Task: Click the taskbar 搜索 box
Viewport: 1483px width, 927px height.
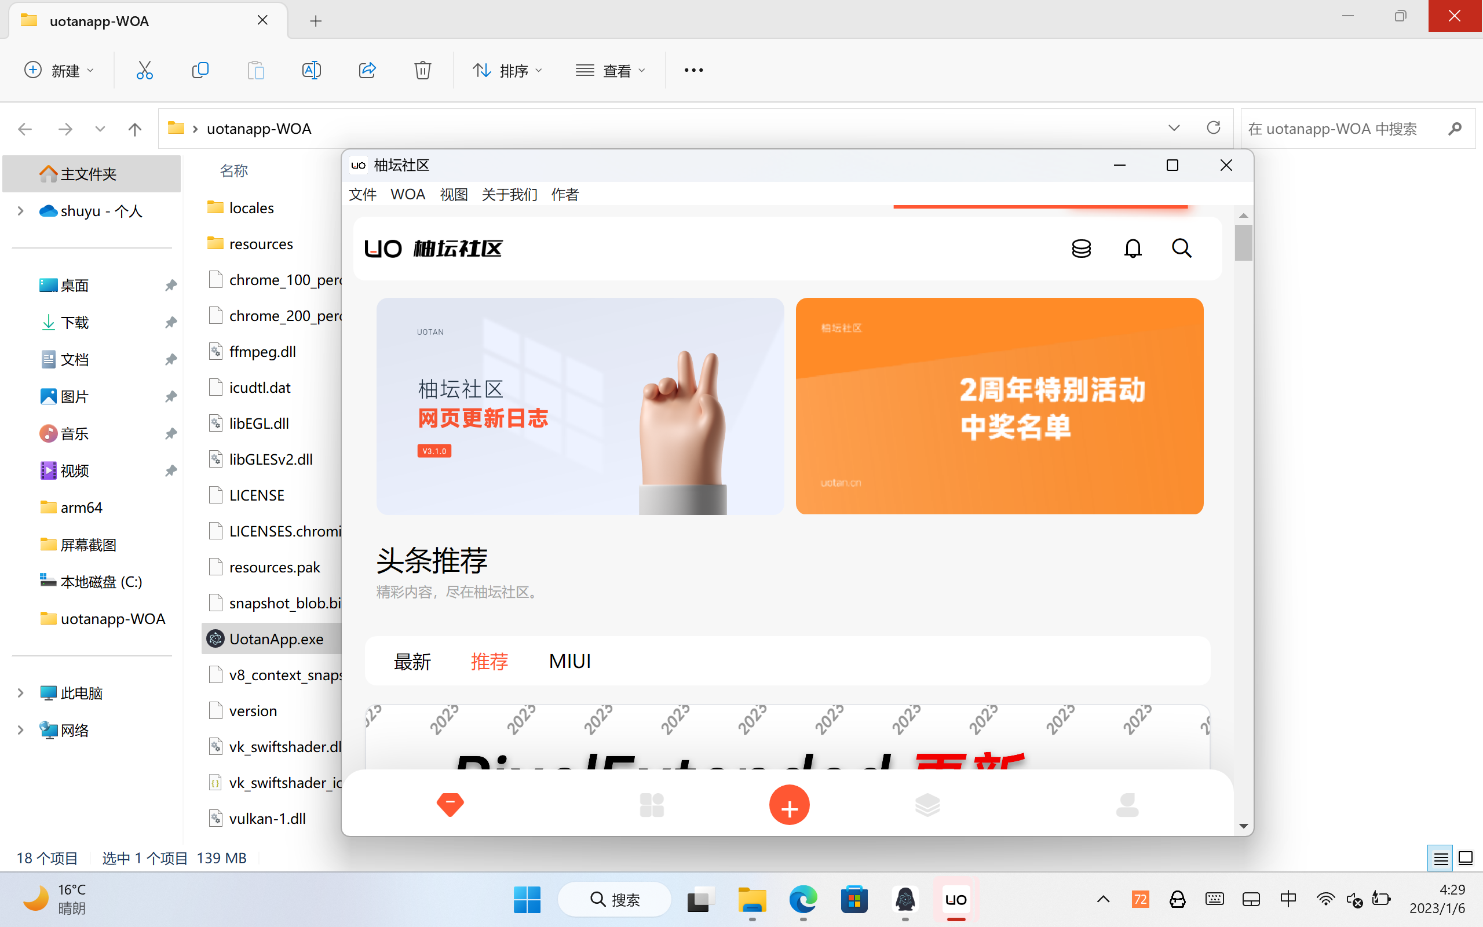Action: point(614,899)
